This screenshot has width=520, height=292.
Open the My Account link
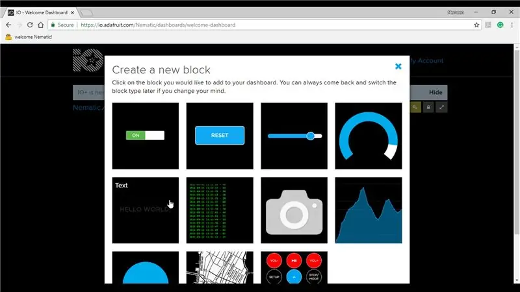click(x=426, y=60)
